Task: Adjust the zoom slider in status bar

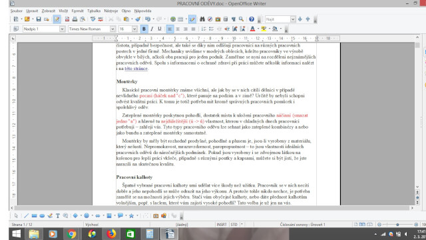Action: pyautogui.click(x=397, y=225)
